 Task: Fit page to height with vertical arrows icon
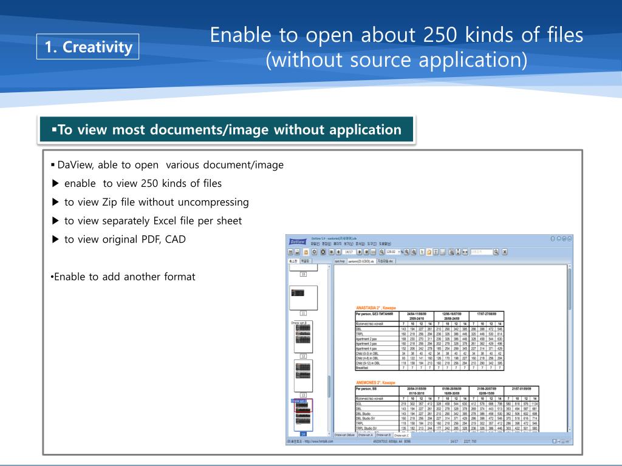click(458, 252)
